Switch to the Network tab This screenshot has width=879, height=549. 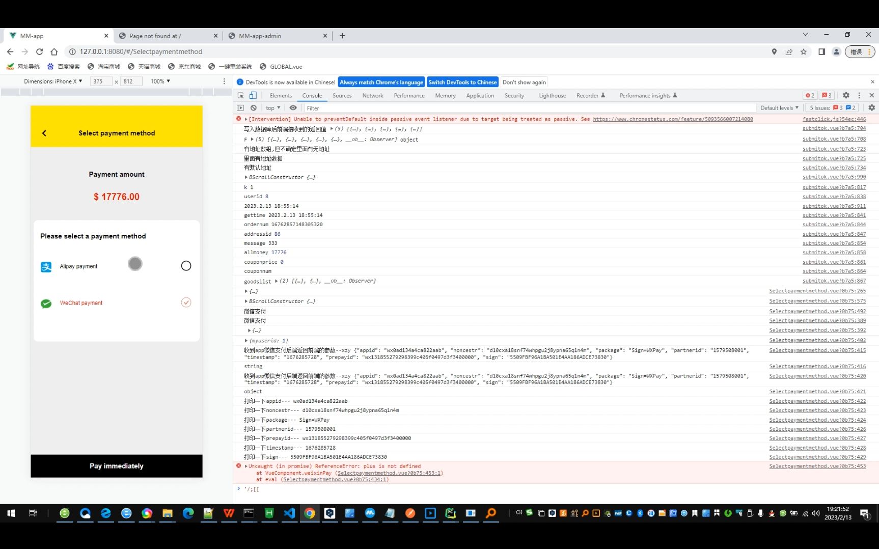pyautogui.click(x=373, y=95)
